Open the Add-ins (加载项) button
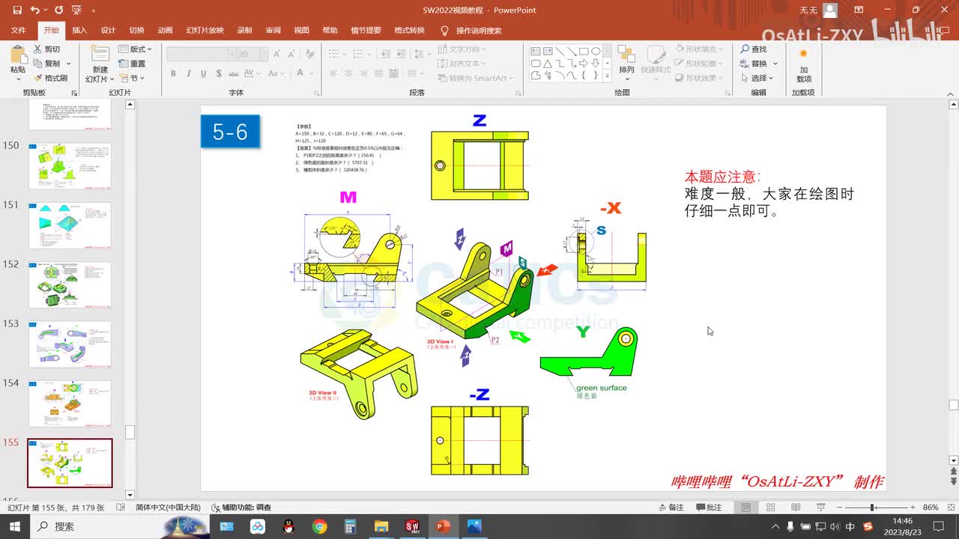Viewport: 959px width, 539px height. 803,66
